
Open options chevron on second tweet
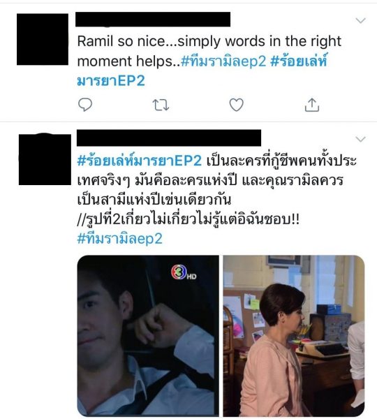361,139
